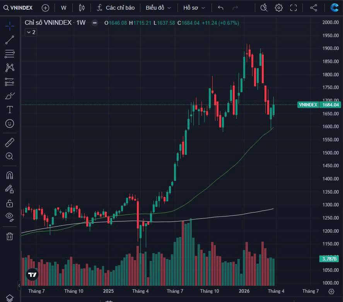Open chart settings gear
Viewport: 343px width, 302px height.
pyautogui.click(x=279, y=8)
